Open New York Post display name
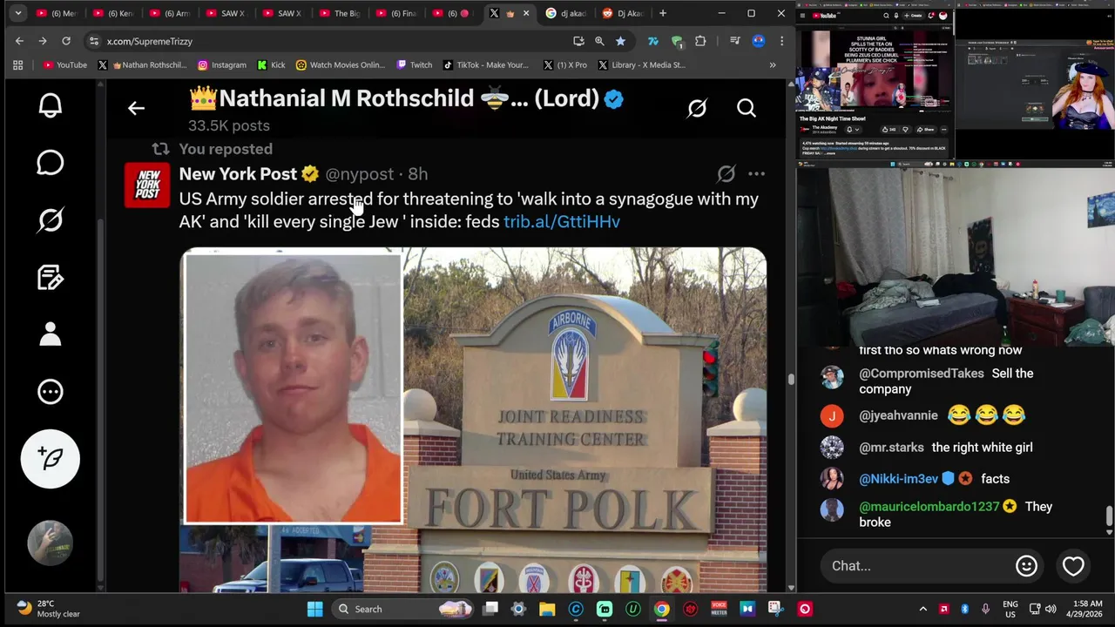Screen dimensions: 1115x627 click(238, 174)
